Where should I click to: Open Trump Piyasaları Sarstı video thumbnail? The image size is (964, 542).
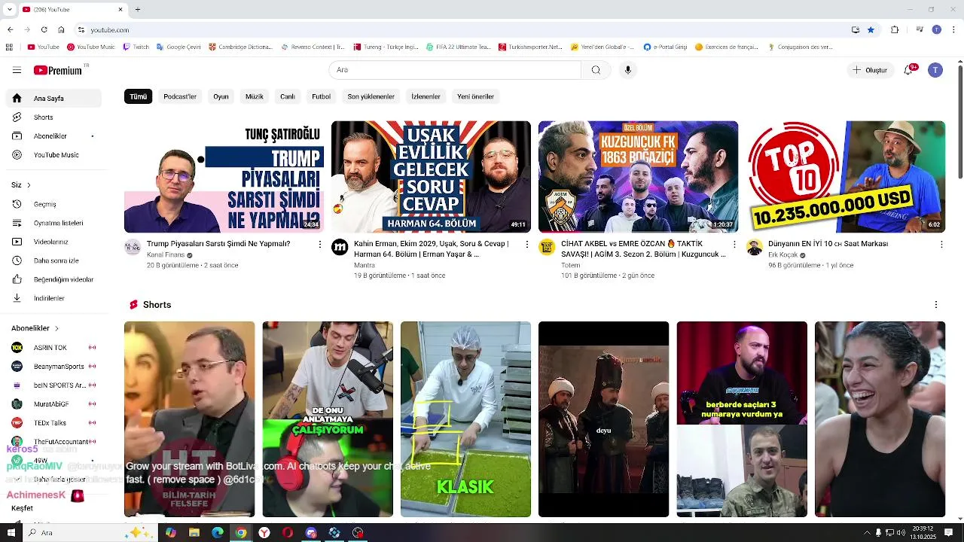pyautogui.click(x=224, y=177)
